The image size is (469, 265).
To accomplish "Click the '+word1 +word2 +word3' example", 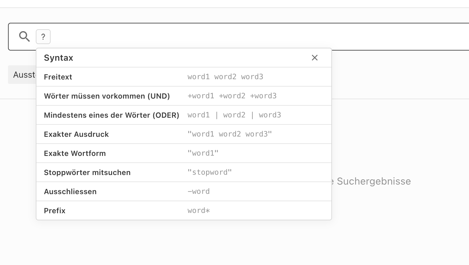I will [232, 96].
